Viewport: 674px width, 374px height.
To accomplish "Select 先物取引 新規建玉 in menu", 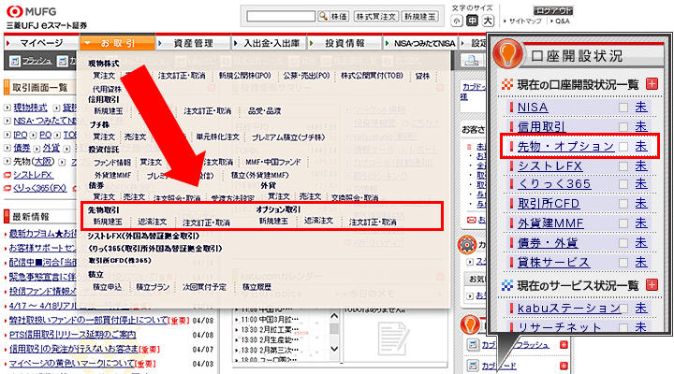I will click(108, 222).
